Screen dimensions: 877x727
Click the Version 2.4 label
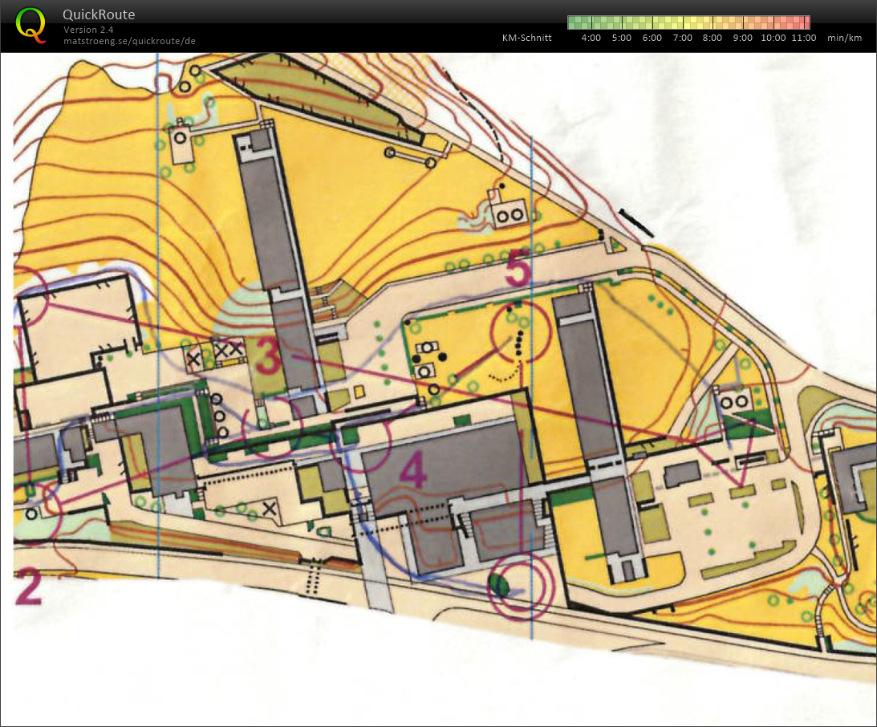click(88, 30)
